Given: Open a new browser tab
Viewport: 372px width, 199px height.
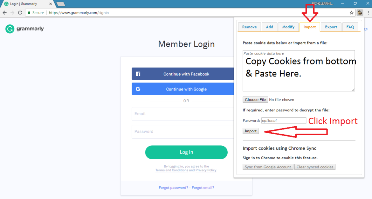Looking at the screenshot, I should (x=61, y=4).
